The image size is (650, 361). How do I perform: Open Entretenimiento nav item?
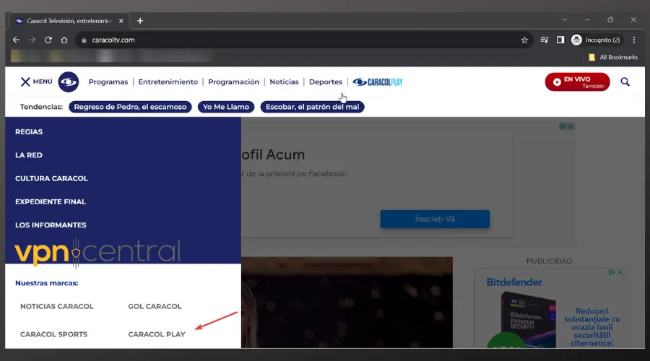168,82
